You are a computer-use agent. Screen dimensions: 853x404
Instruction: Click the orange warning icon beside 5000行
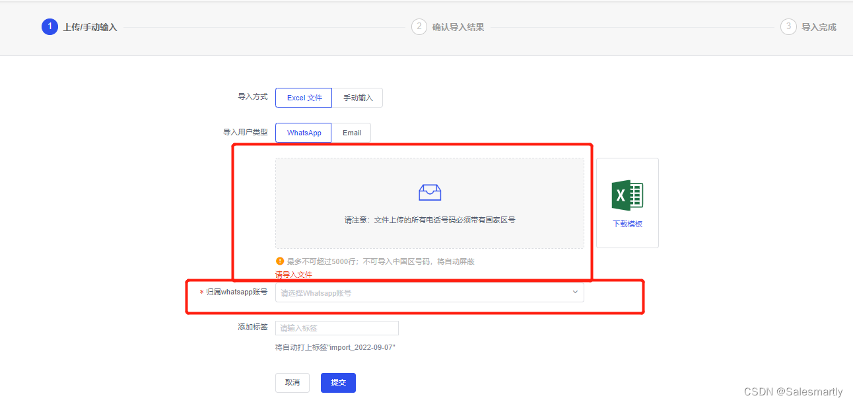280,261
